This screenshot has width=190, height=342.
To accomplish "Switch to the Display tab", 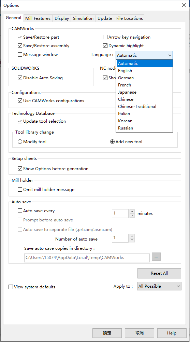I will pyautogui.click(x=62, y=18).
